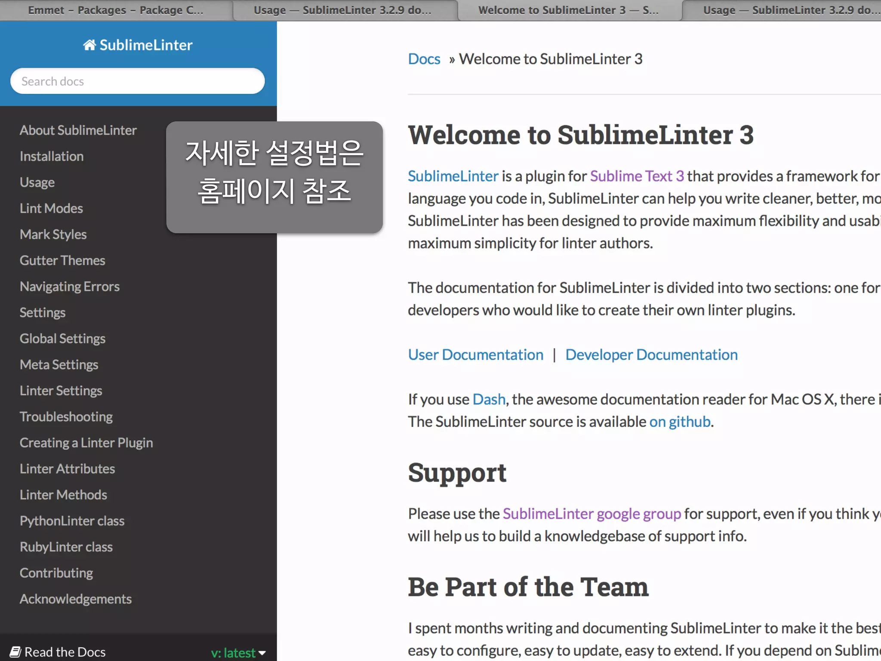This screenshot has height=661, width=881.
Task: Open Meta Settings page
Action: pyautogui.click(x=59, y=364)
